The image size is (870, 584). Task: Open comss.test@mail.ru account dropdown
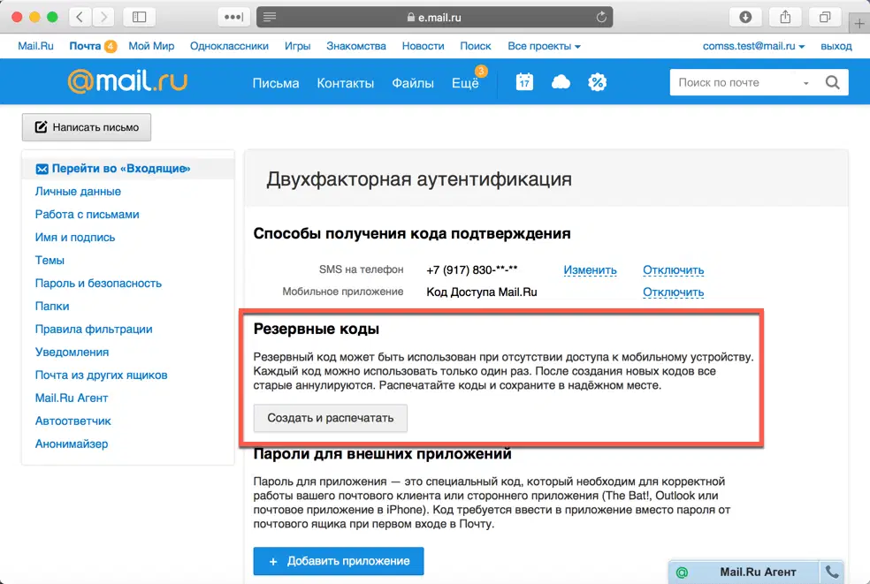click(x=753, y=46)
